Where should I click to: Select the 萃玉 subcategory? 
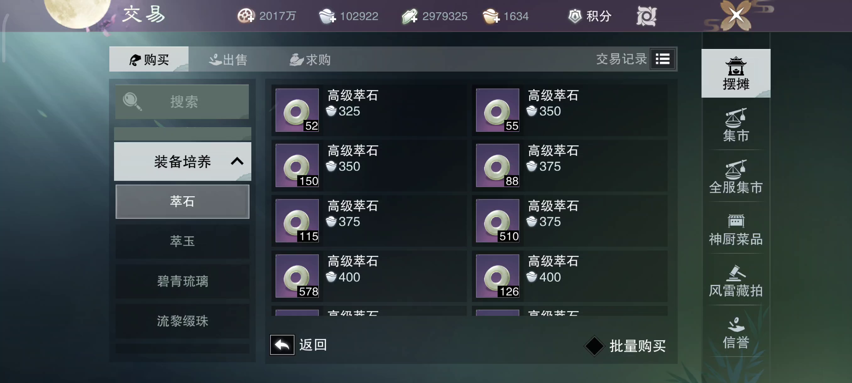tap(183, 241)
